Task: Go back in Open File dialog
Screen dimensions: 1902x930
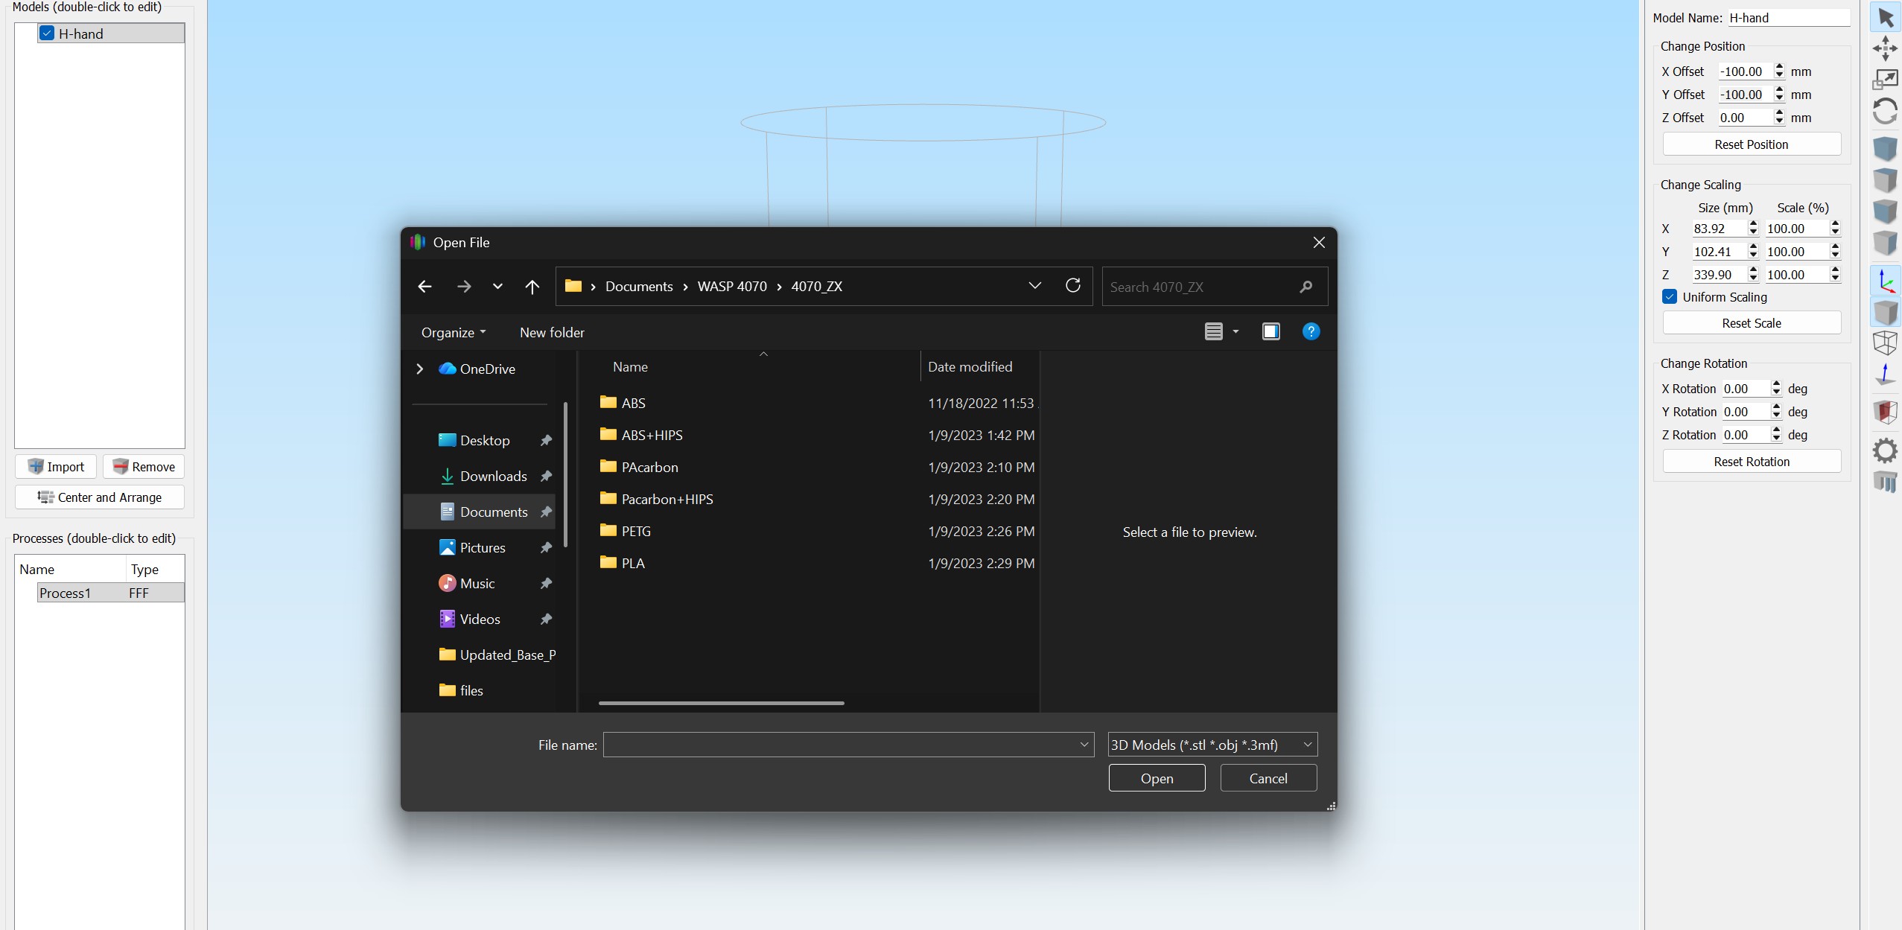Action: 425,287
